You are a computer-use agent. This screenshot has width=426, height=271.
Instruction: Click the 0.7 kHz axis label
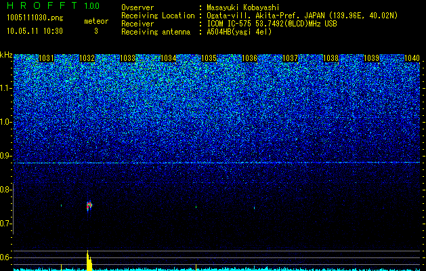tap(5, 224)
